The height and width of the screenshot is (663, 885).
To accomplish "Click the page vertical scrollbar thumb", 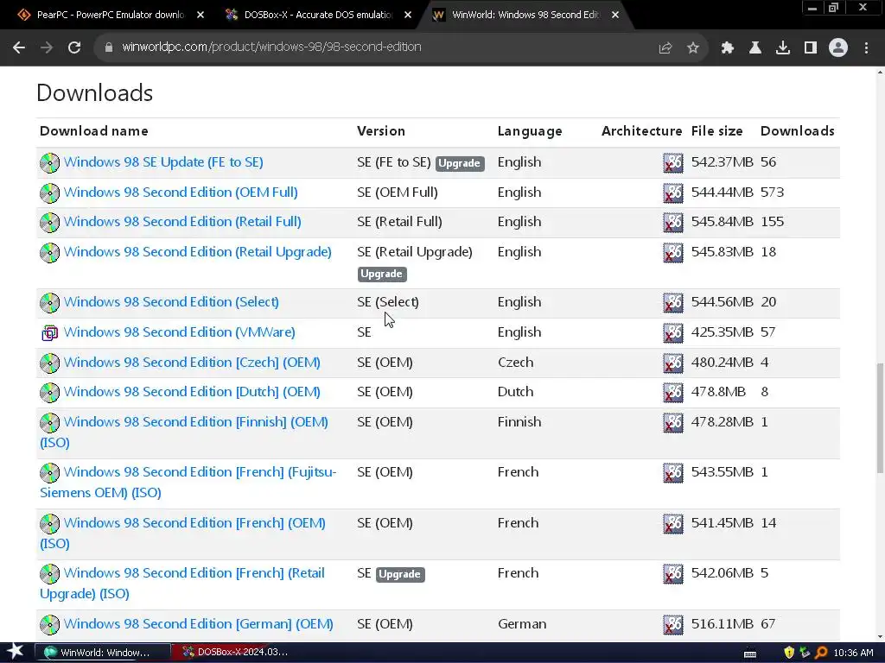I will coord(880,419).
